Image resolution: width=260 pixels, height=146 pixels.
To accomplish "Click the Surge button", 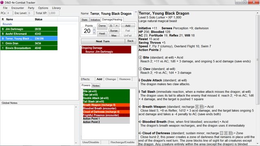I will (x=114, y=31).
